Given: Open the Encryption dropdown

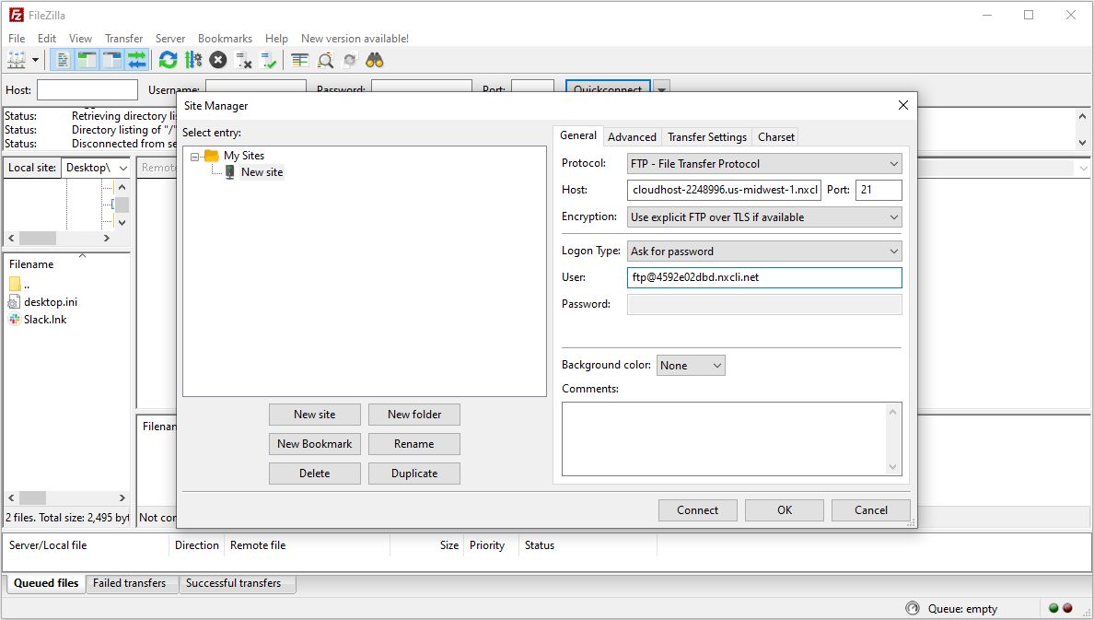Looking at the screenshot, I should click(x=764, y=217).
